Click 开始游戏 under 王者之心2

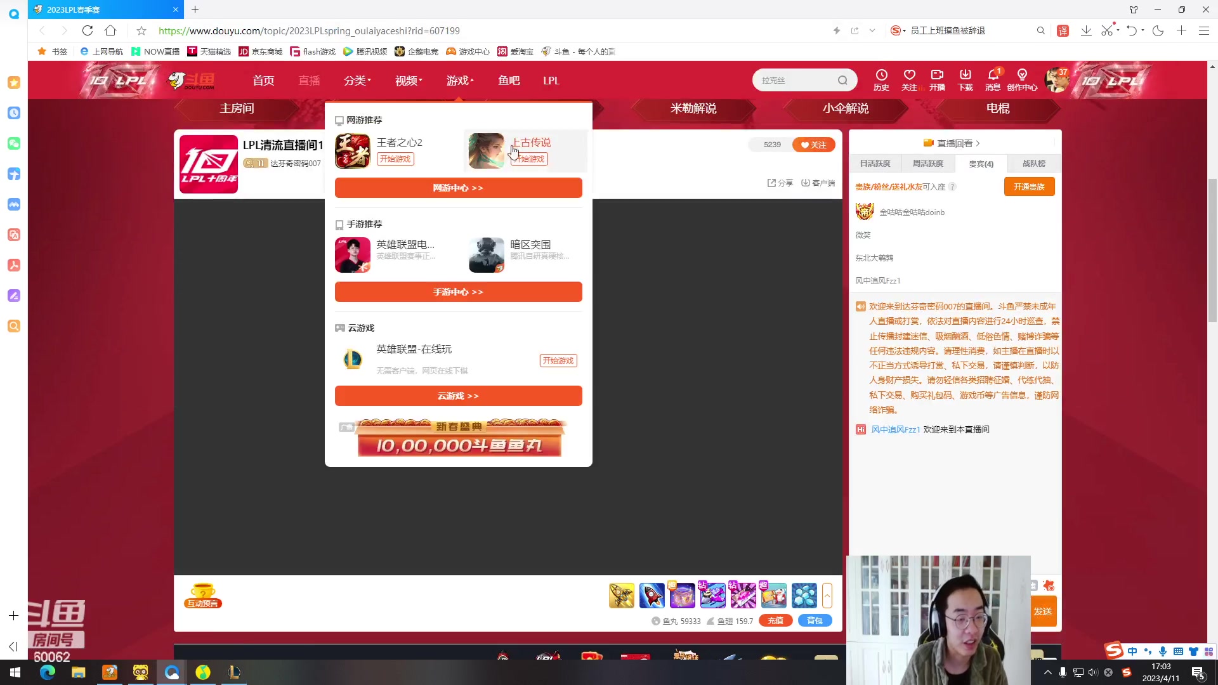(x=395, y=159)
